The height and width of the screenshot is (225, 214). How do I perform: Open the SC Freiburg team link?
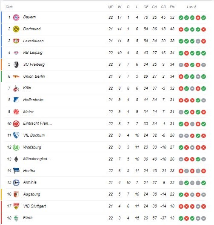[x=34, y=64]
